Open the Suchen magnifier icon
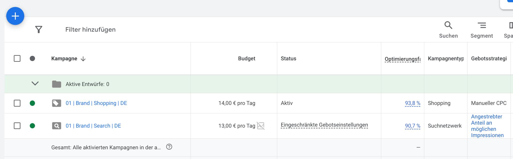 tap(448, 25)
